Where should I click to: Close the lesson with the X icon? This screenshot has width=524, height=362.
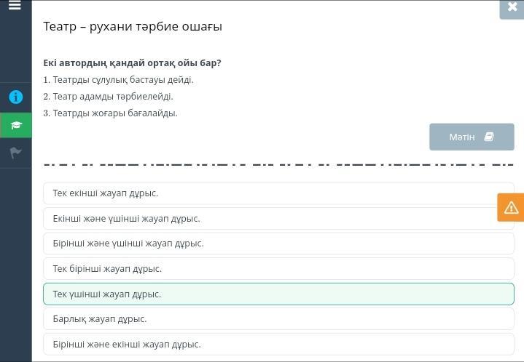pyautogui.click(x=512, y=7)
